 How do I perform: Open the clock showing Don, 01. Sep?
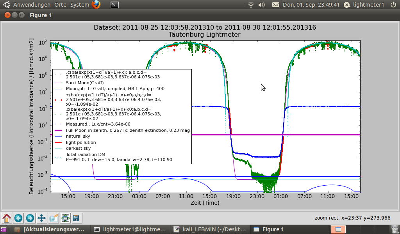(x=311, y=5)
